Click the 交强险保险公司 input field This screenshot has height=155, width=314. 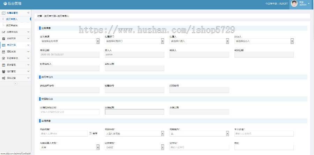pyautogui.click(x=70, y=112)
